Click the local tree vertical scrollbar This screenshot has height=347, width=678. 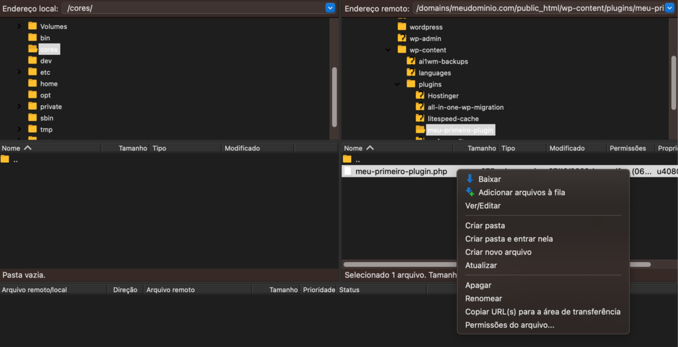[334, 97]
